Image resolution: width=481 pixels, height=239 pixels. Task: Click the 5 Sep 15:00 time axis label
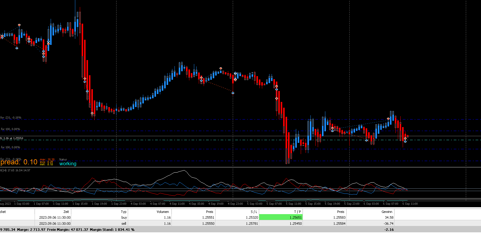coord(313,204)
